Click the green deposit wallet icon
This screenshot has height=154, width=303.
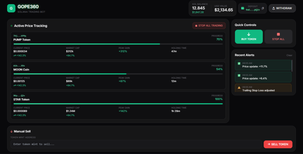pos(243,8)
